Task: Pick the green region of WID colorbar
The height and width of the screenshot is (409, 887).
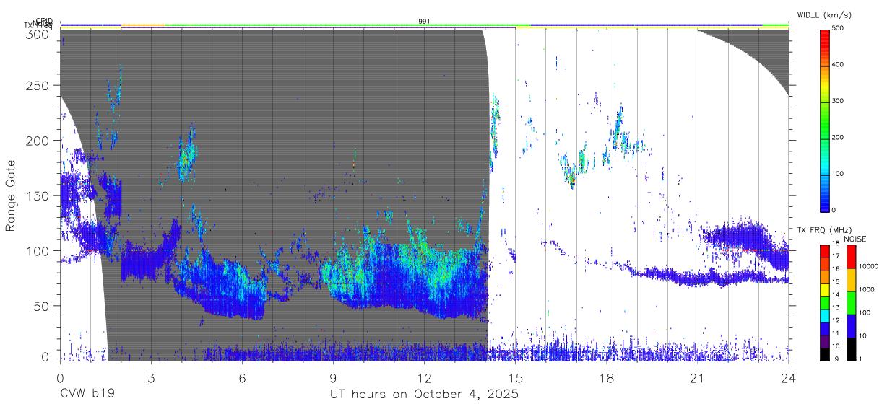Action: [x=826, y=119]
